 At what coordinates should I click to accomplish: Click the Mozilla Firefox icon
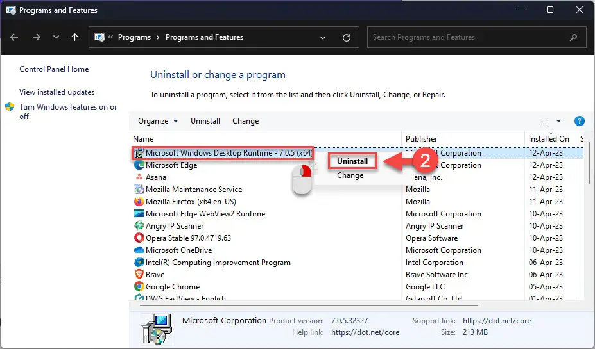point(139,201)
